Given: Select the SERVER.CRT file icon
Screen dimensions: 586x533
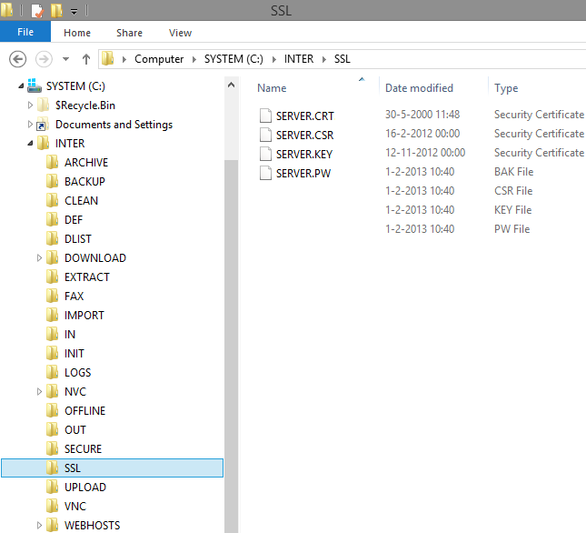Looking at the screenshot, I should [x=265, y=116].
